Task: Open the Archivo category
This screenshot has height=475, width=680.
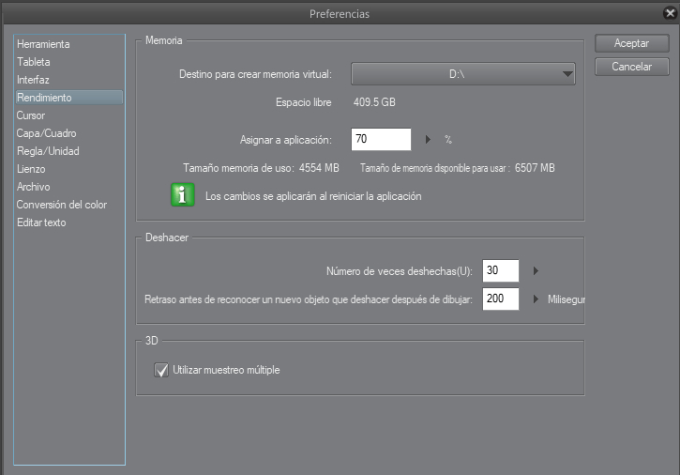Action: tap(33, 187)
